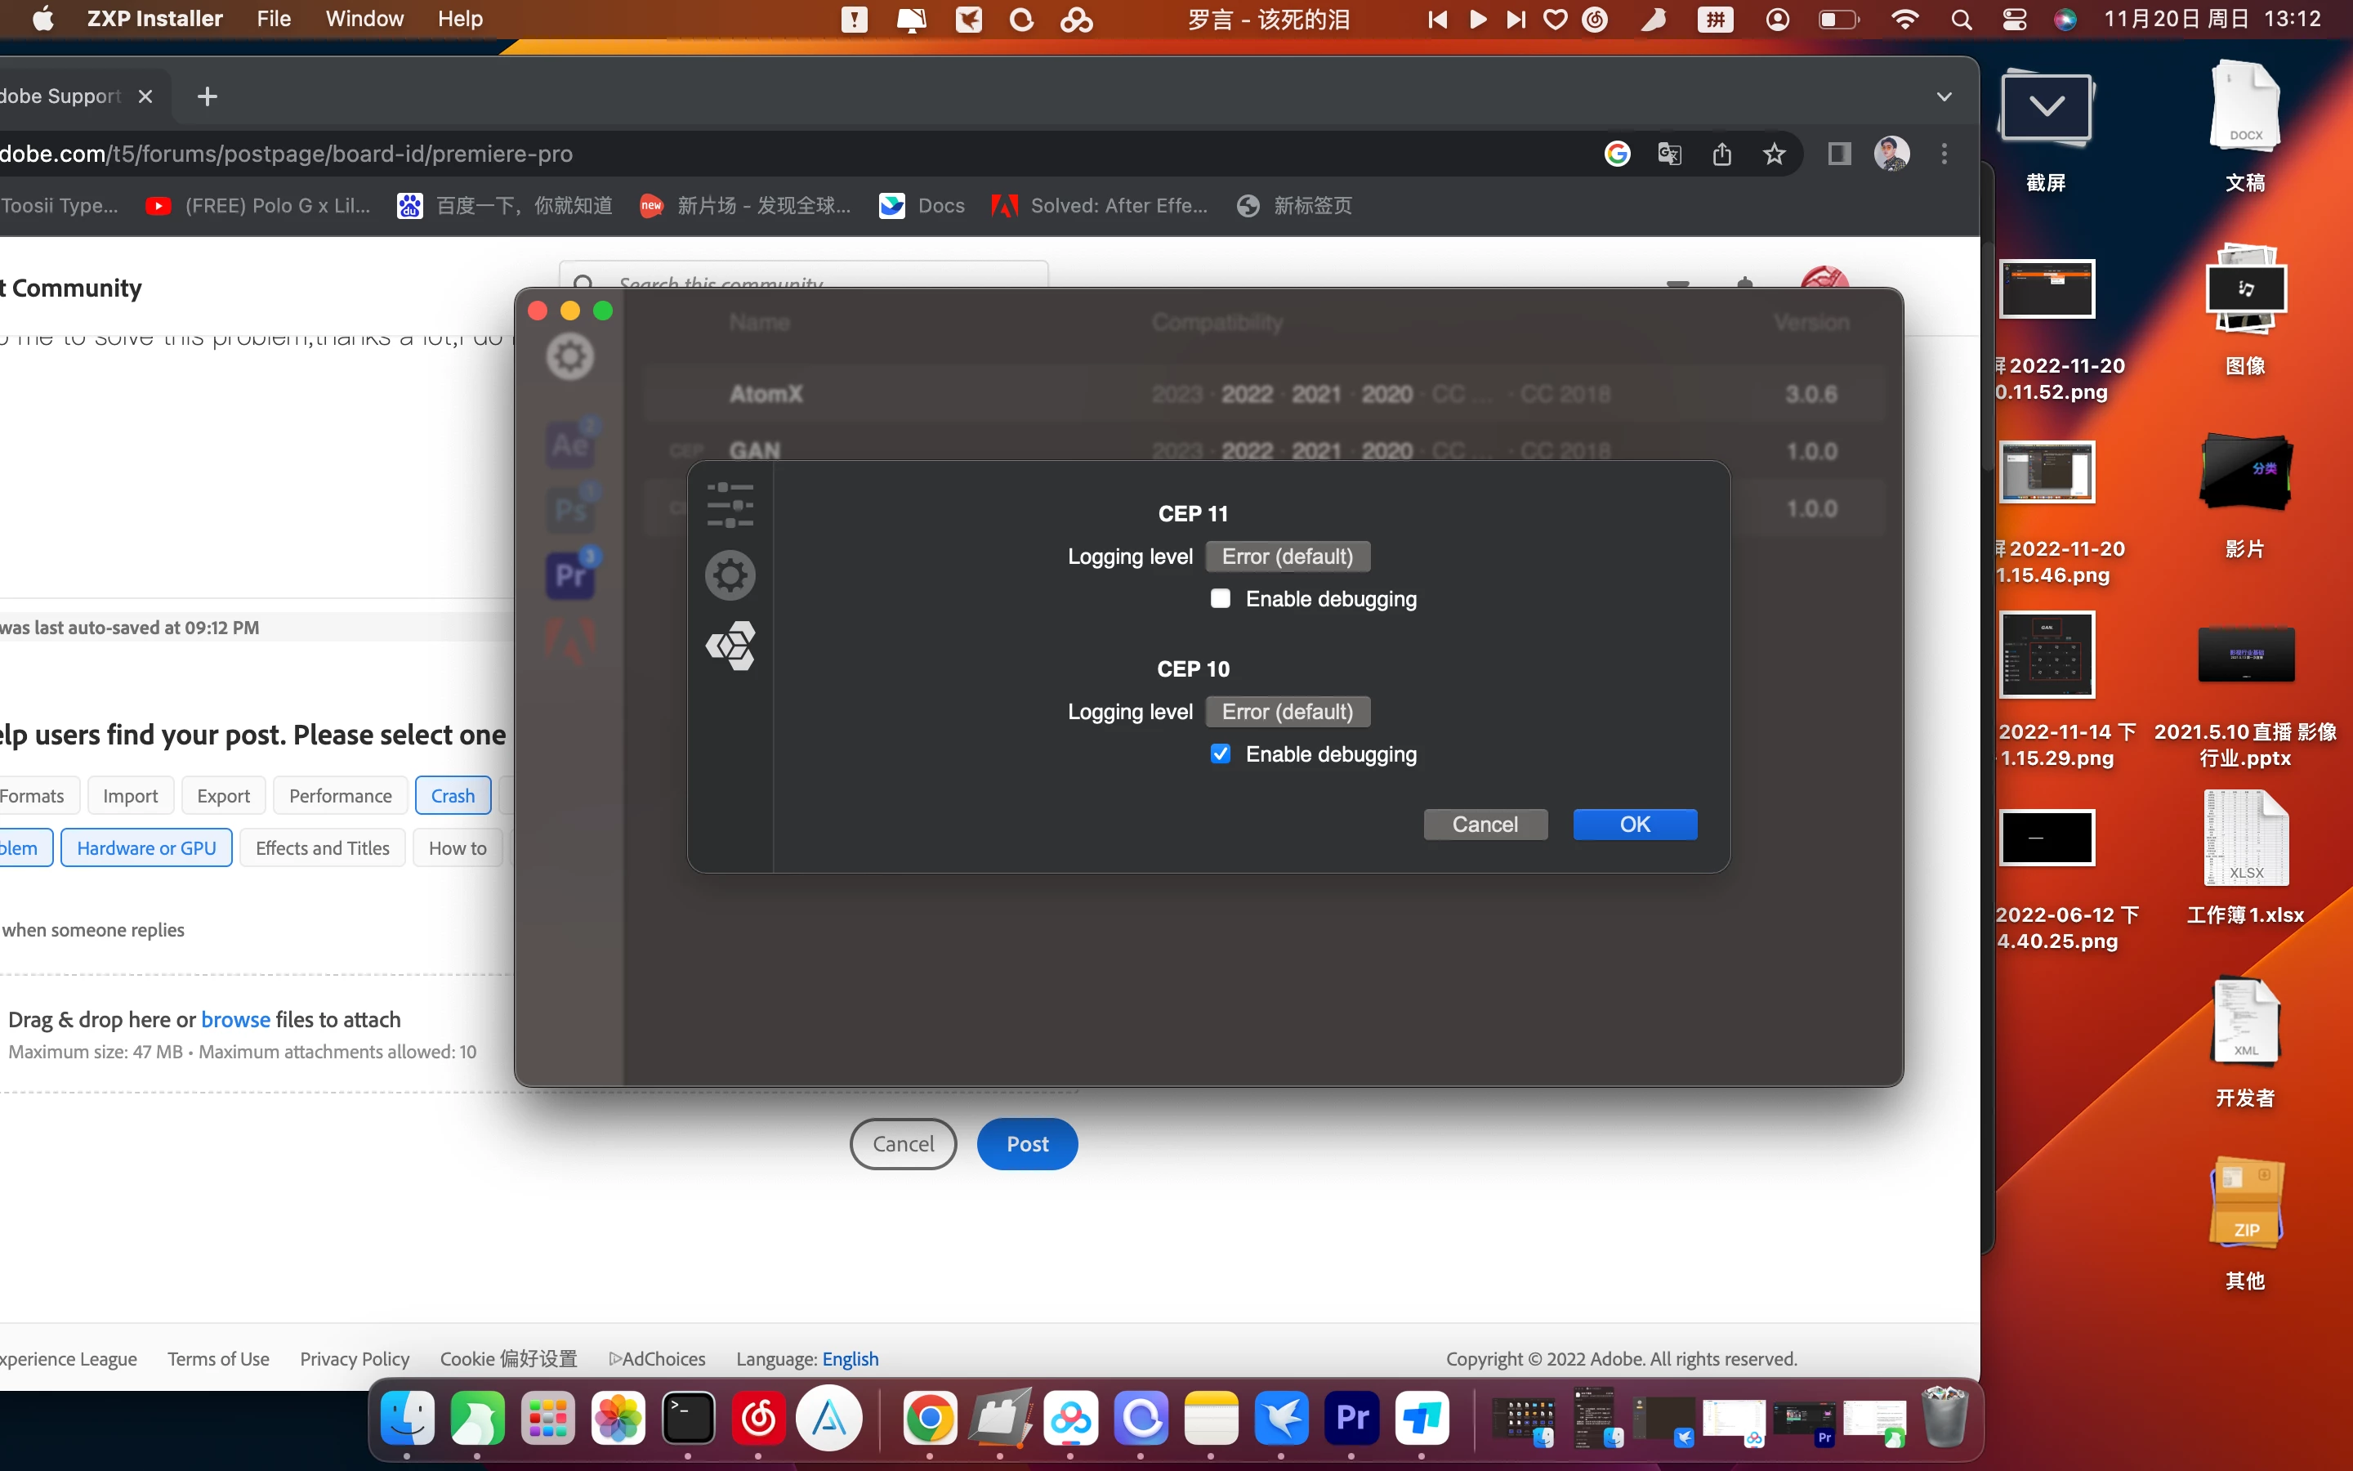Viewport: 2353px width, 1471px height.
Task: Open CEP 10 logging level dropdown
Action: coord(1288,712)
